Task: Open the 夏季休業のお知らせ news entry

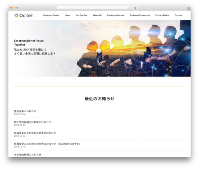Action: (x=25, y=111)
